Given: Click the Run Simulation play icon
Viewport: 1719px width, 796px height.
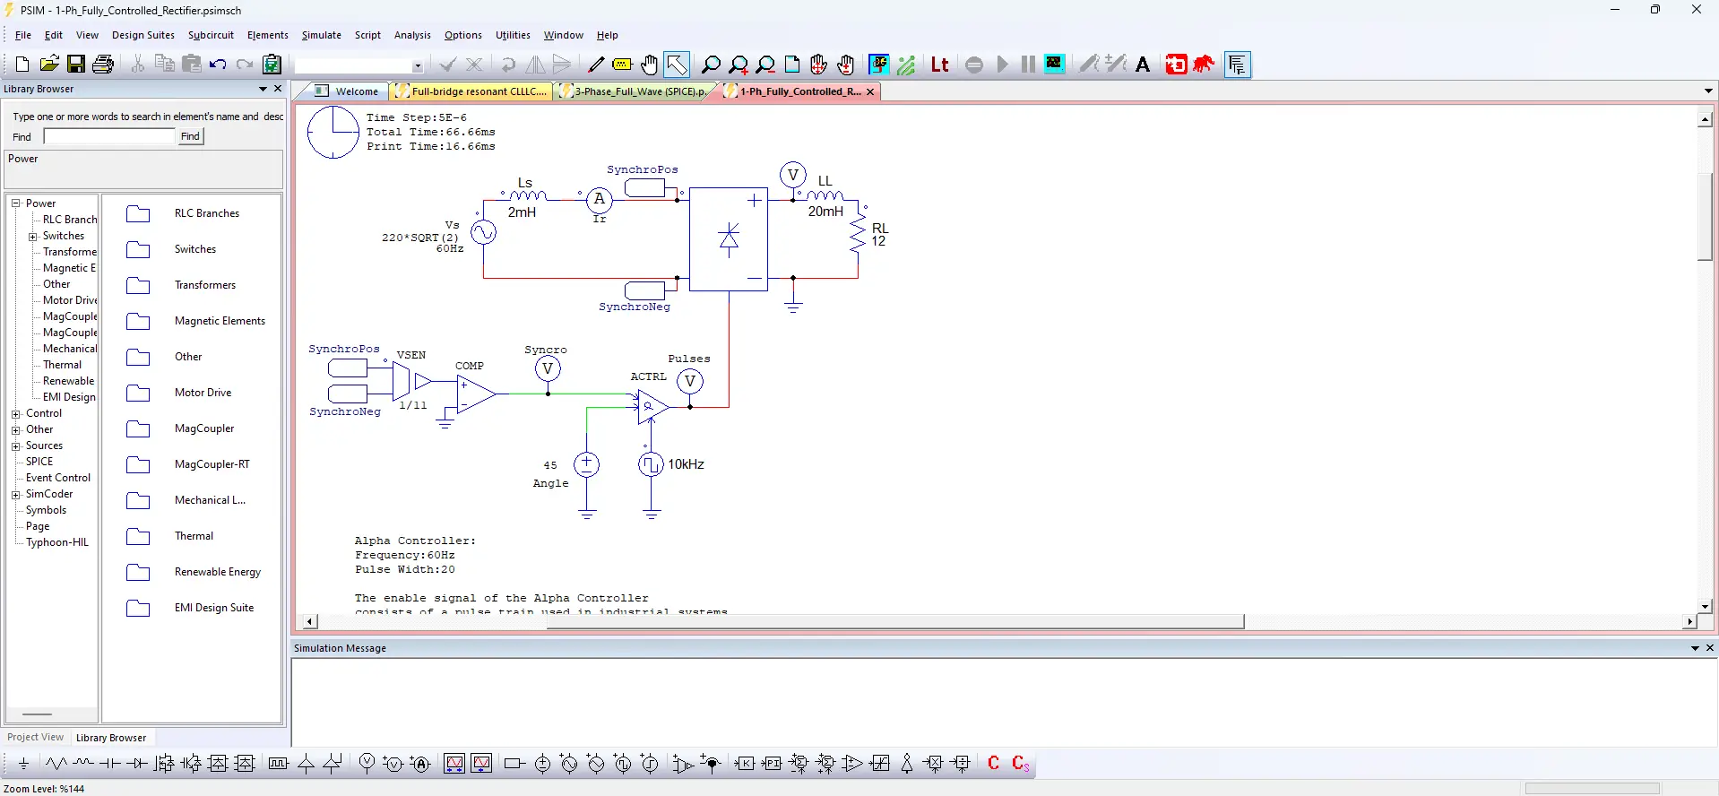Looking at the screenshot, I should [1002, 65].
